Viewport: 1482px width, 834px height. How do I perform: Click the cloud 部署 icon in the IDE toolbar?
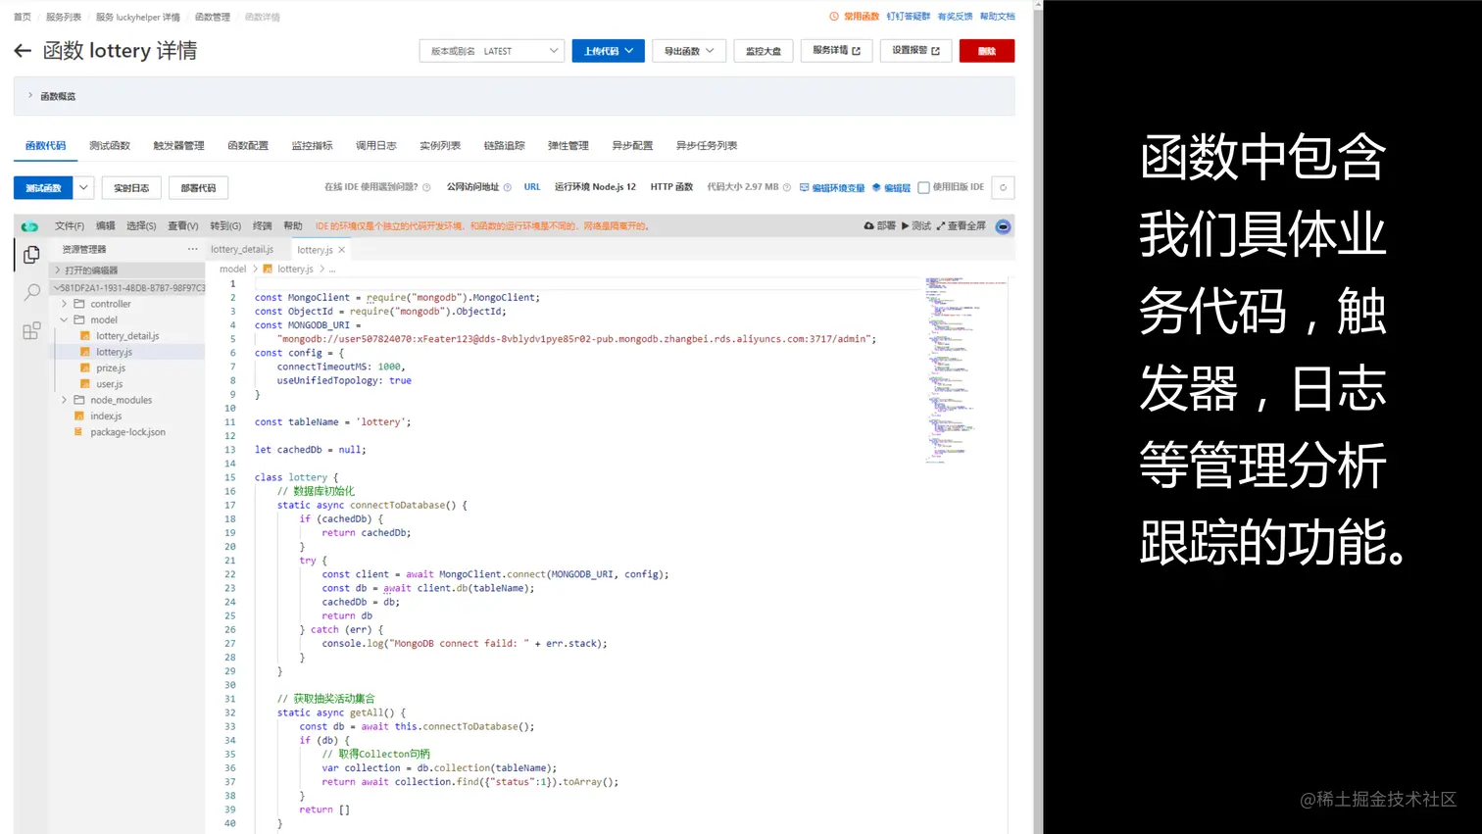pyautogui.click(x=867, y=225)
